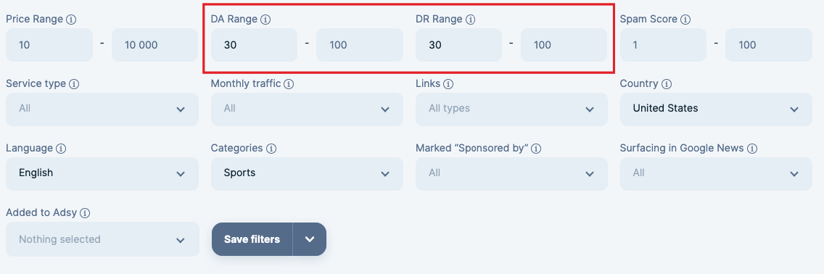The width and height of the screenshot is (824, 274).
Task: Open the Links All types dropdown
Action: pyautogui.click(x=511, y=109)
